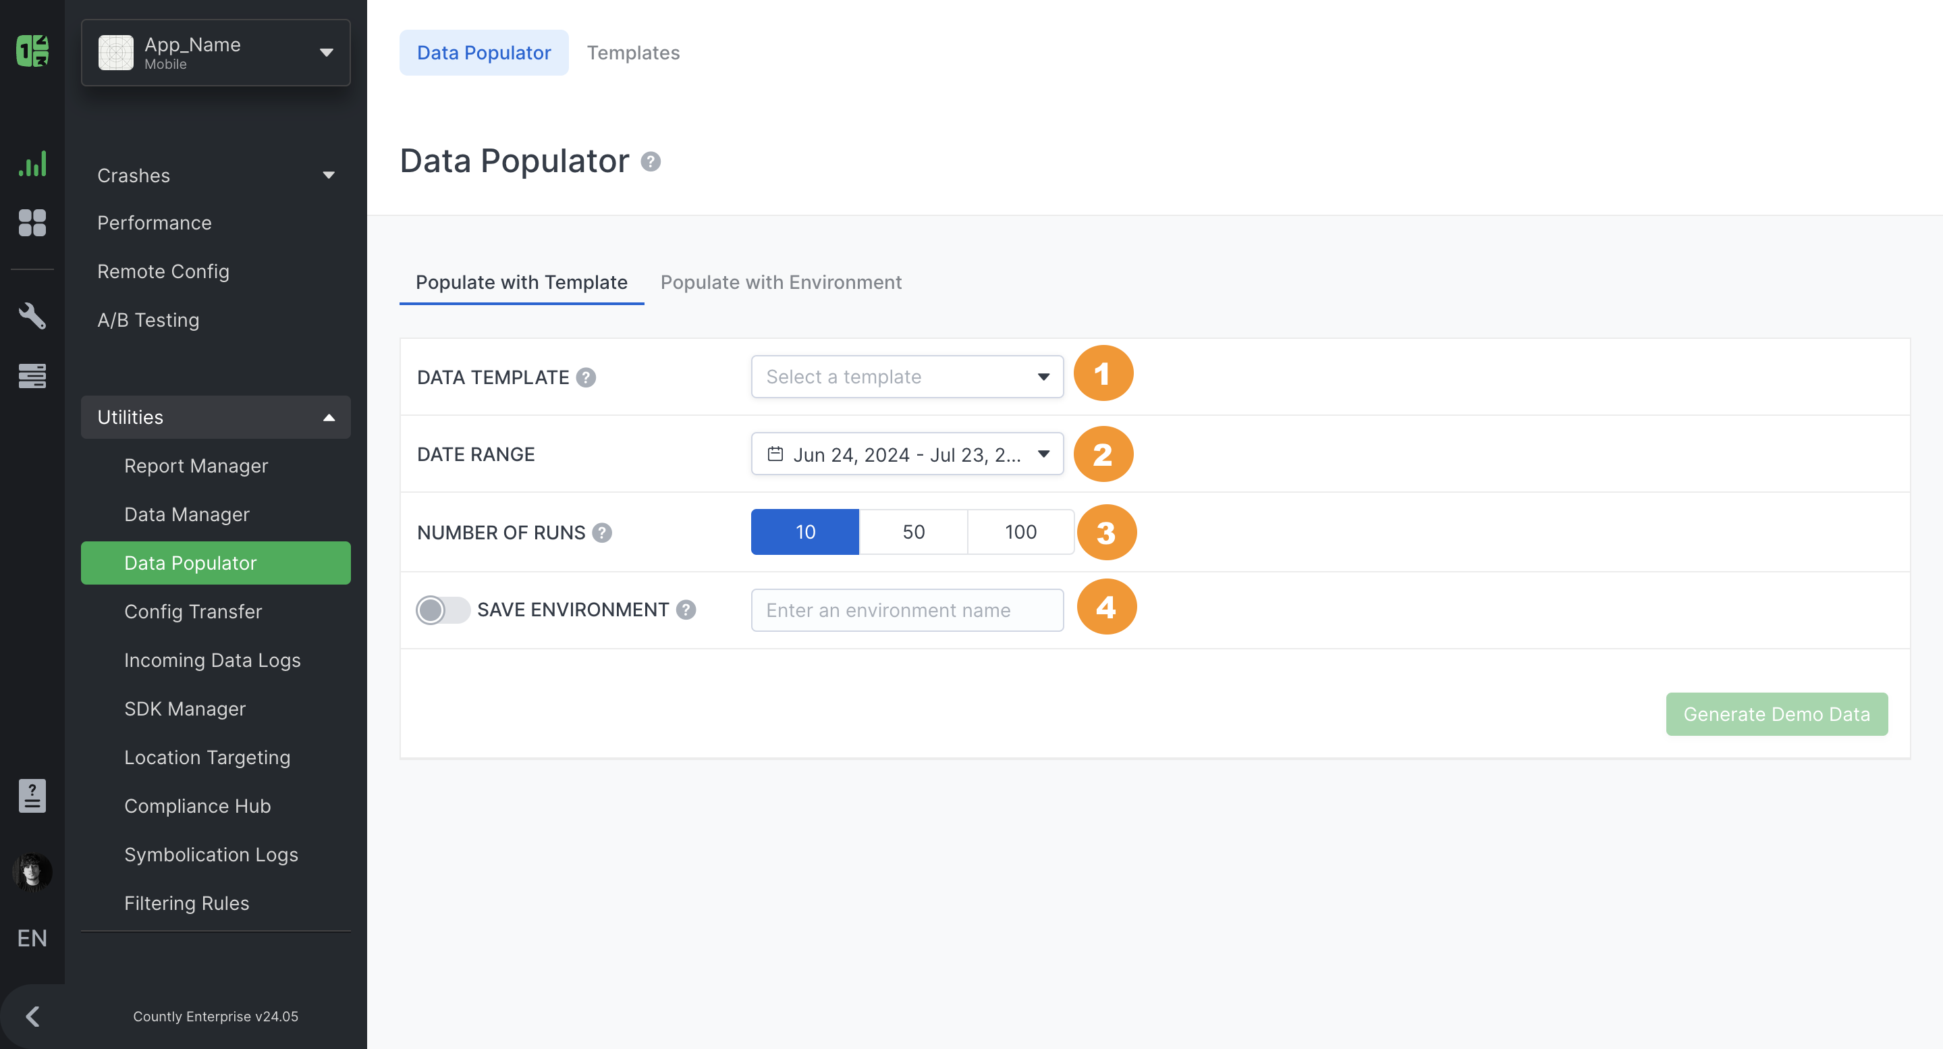
Task: Select Data Populator in the sidebar
Action: (x=216, y=563)
